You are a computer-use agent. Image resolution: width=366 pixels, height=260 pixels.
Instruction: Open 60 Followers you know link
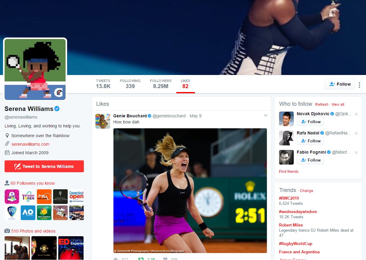[33, 183]
